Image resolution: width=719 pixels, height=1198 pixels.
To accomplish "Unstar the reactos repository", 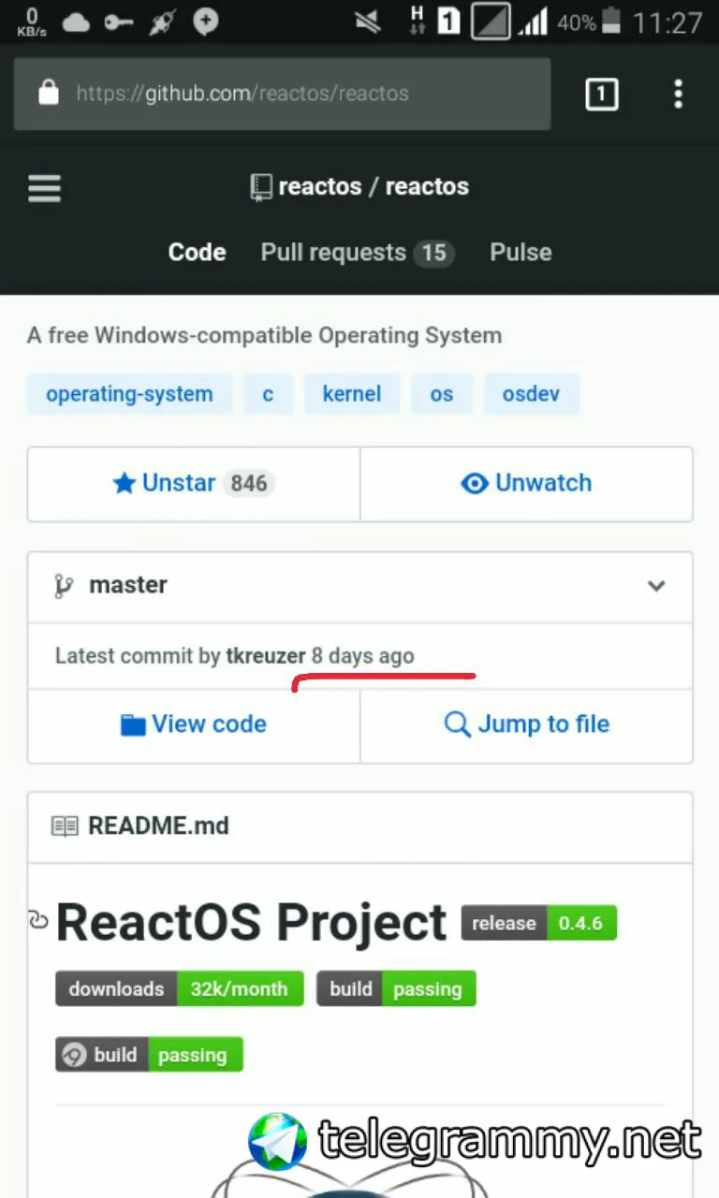I will 194,484.
